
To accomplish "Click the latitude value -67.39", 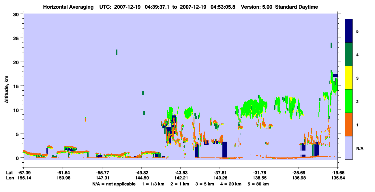I will 24,173.
